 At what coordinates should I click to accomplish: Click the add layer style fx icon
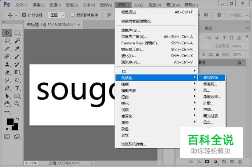click(199, 162)
